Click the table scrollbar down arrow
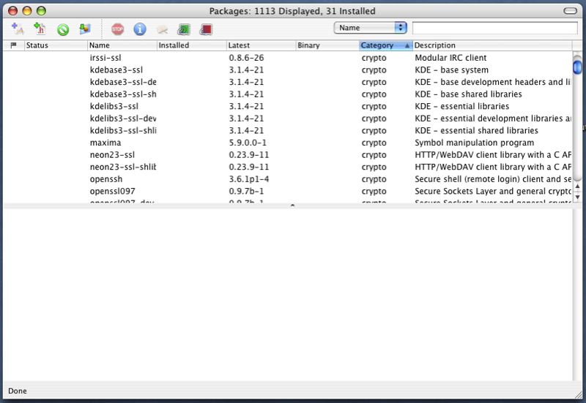Image resolution: width=586 pixels, height=403 pixels. (577, 196)
